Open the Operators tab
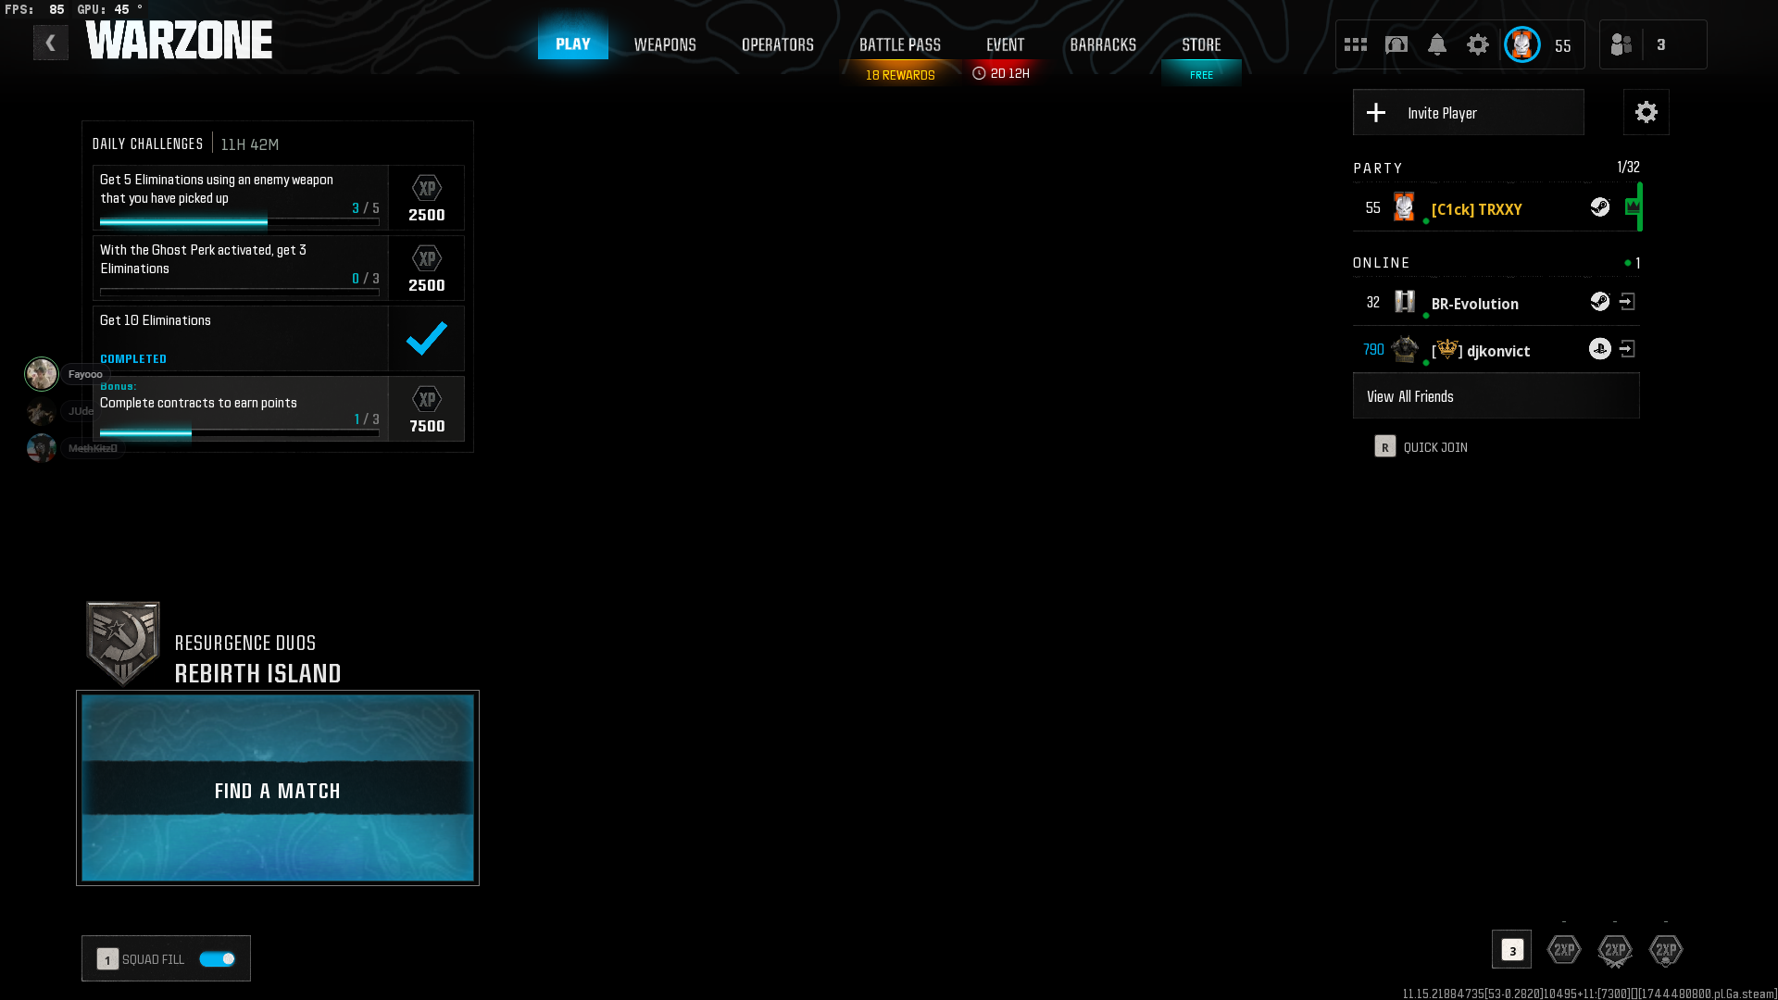The height and width of the screenshot is (1000, 1778). coord(778,44)
